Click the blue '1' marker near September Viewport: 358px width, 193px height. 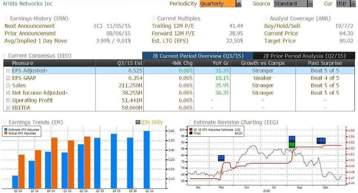pos(321,141)
